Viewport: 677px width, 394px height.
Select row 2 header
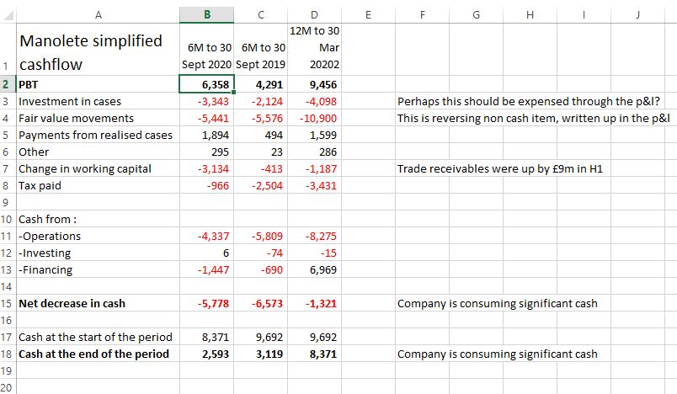pyautogui.click(x=6, y=84)
